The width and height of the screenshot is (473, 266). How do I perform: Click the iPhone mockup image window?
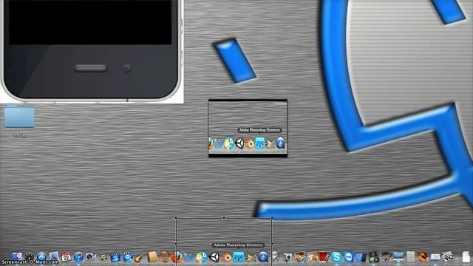[92, 51]
